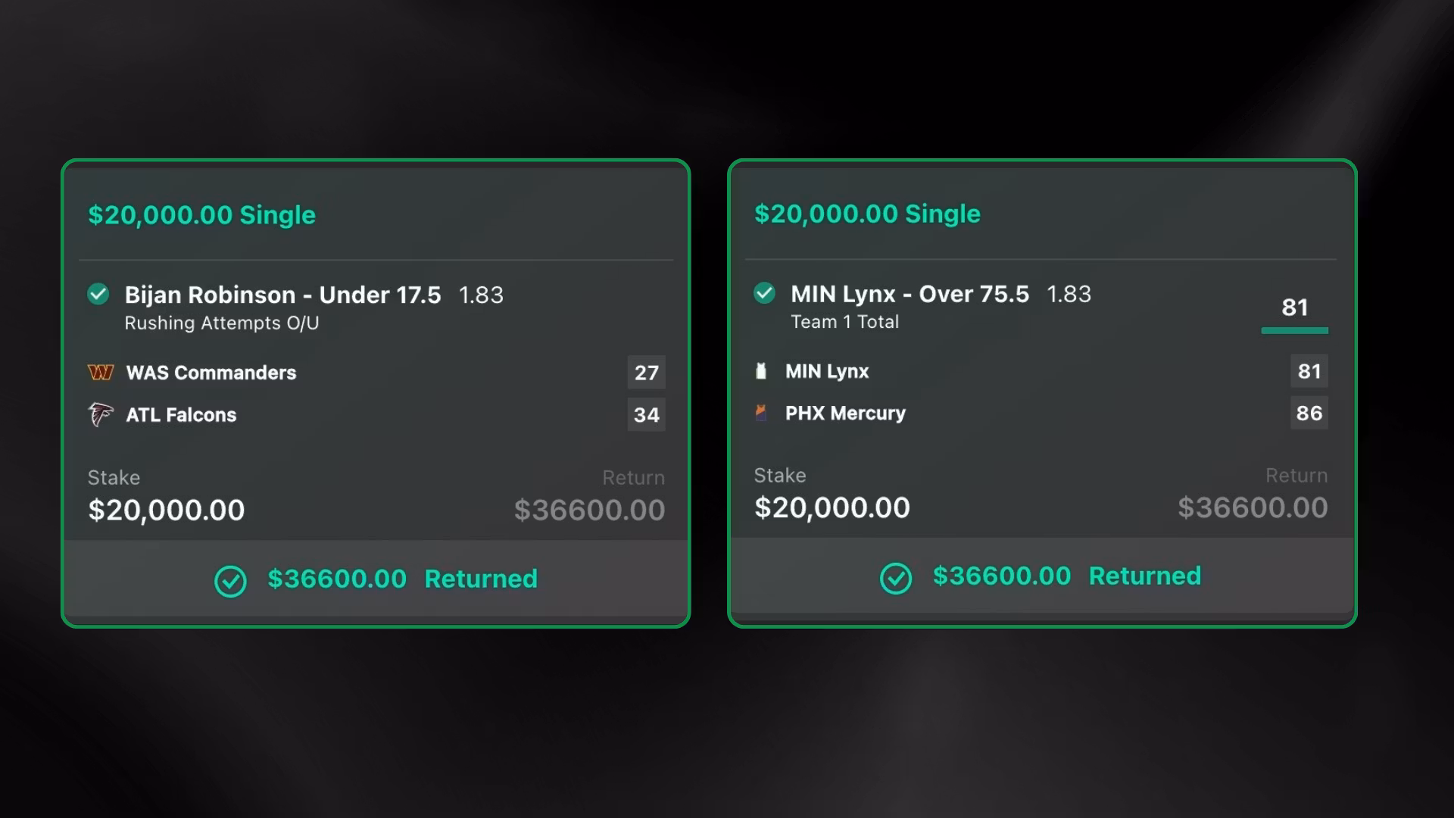Select the WAS Commanders team name
The image size is (1454, 818).
(211, 373)
